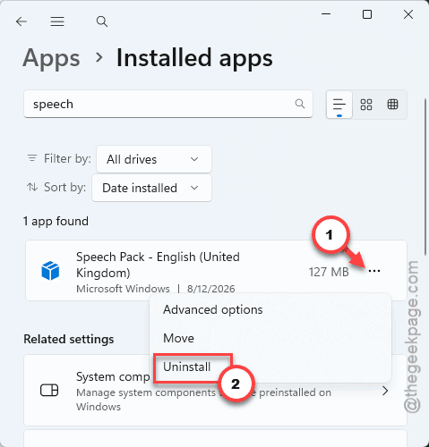Screen dimensions: 429x447
Task: Click the Speech Pack - English app name
Action: click(158, 265)
